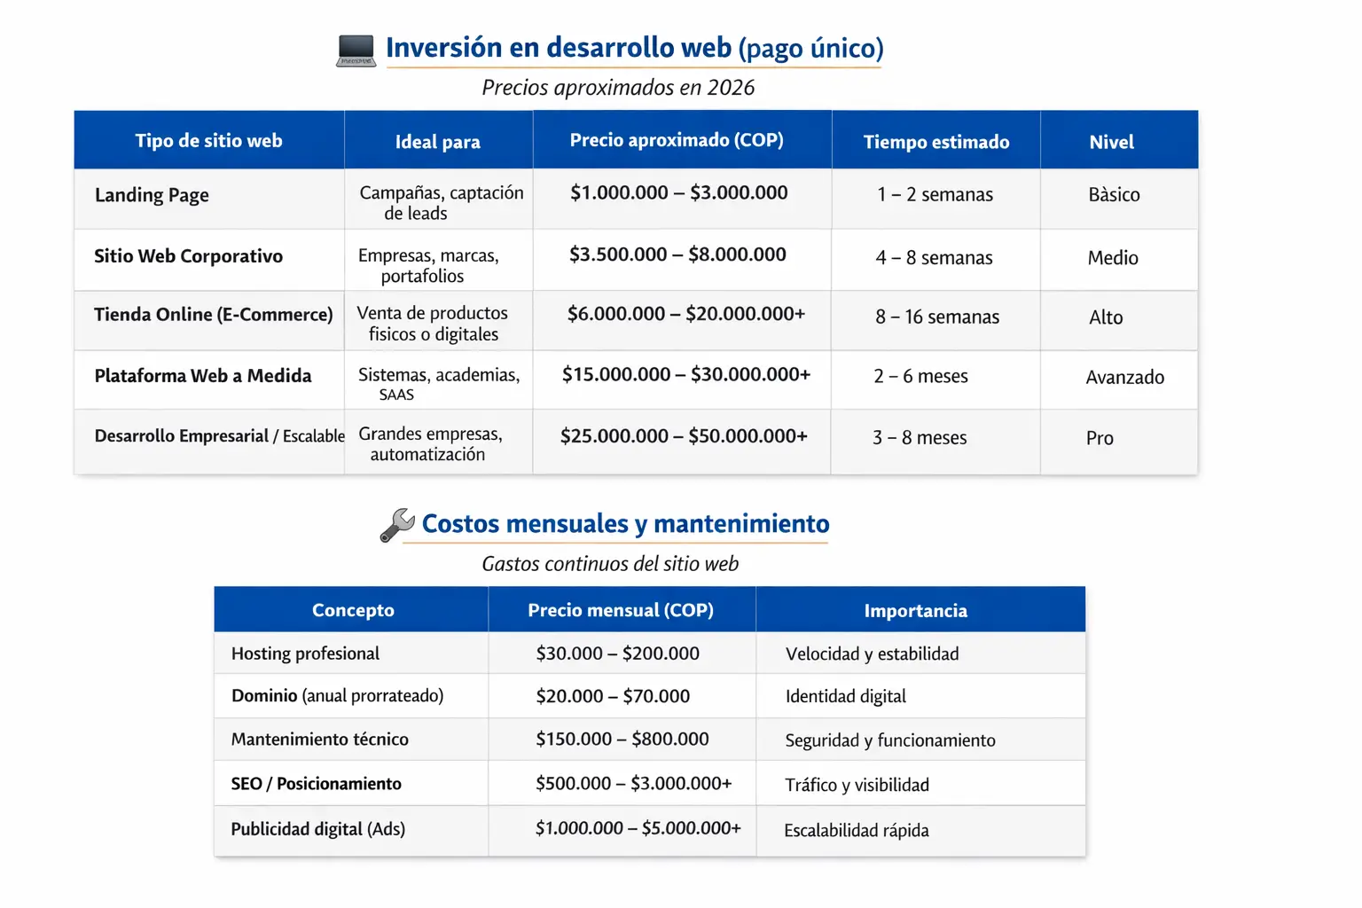The width and height of the screenshot is (1362, 908).
Task: Select the 'Landing Page' row label
Action: (x=152, y=195)
